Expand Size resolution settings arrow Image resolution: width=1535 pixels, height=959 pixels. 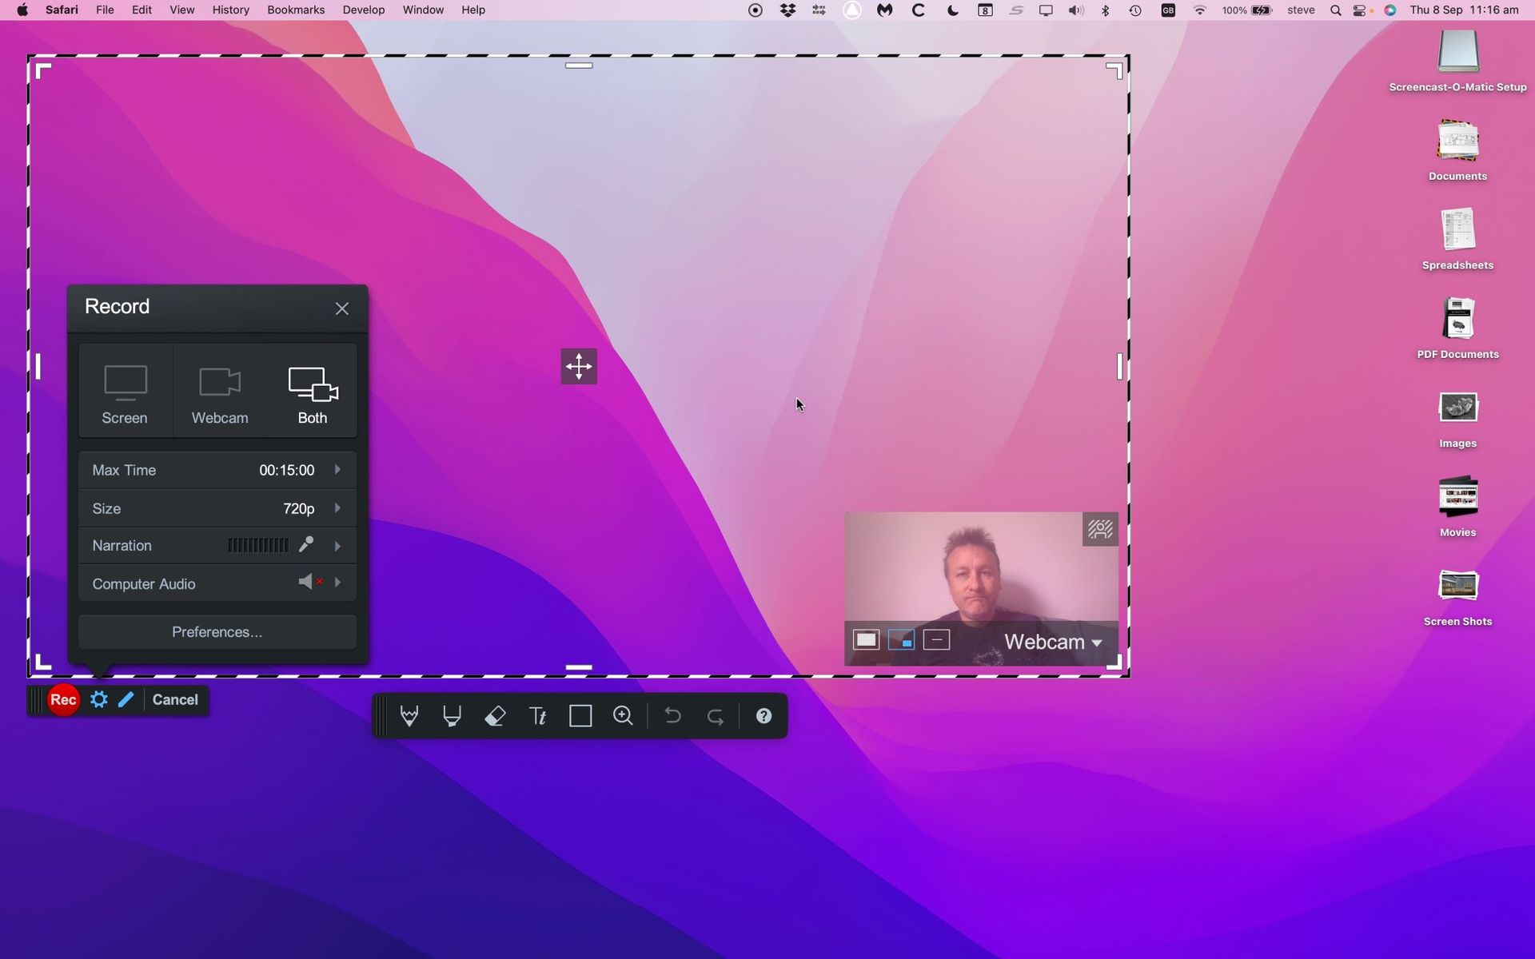(337, 508)
